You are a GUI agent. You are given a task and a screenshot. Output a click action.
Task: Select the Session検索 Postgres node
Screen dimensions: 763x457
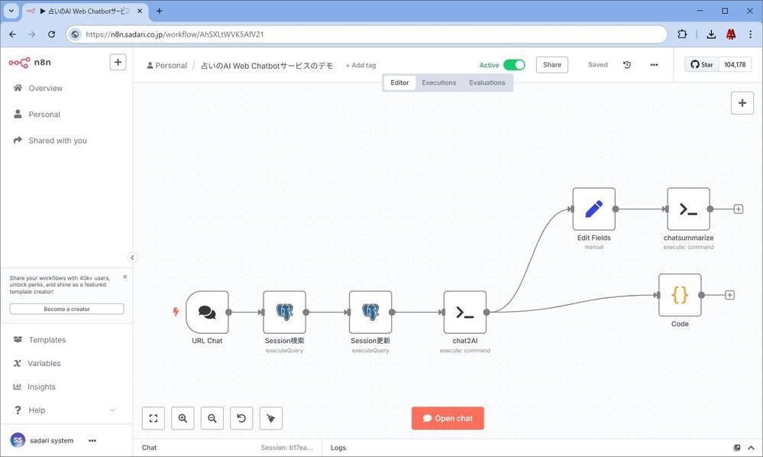click(x=284, y=312)
